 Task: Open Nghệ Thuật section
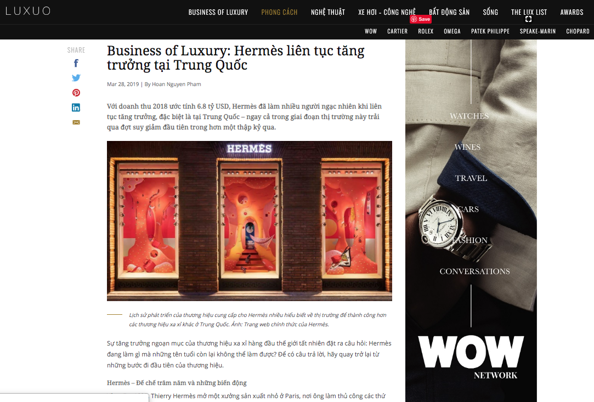[327, 12]
